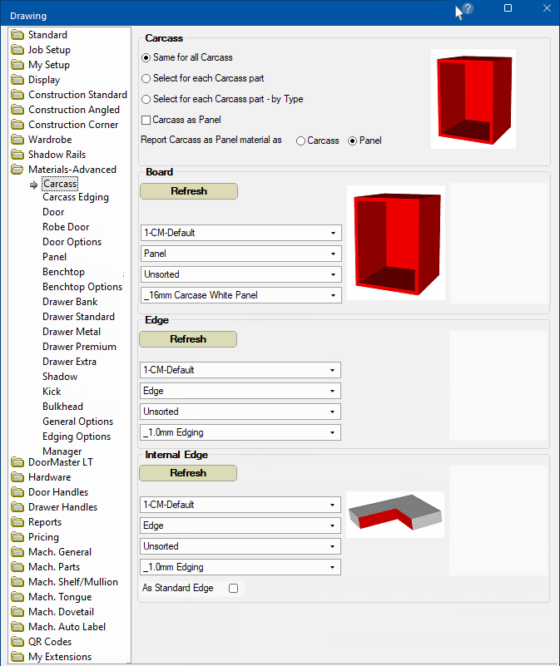The image size is (560, 666).
Task: Open the _16mm Carcase White Panel dropdown
Action: [x=240, y=295]
